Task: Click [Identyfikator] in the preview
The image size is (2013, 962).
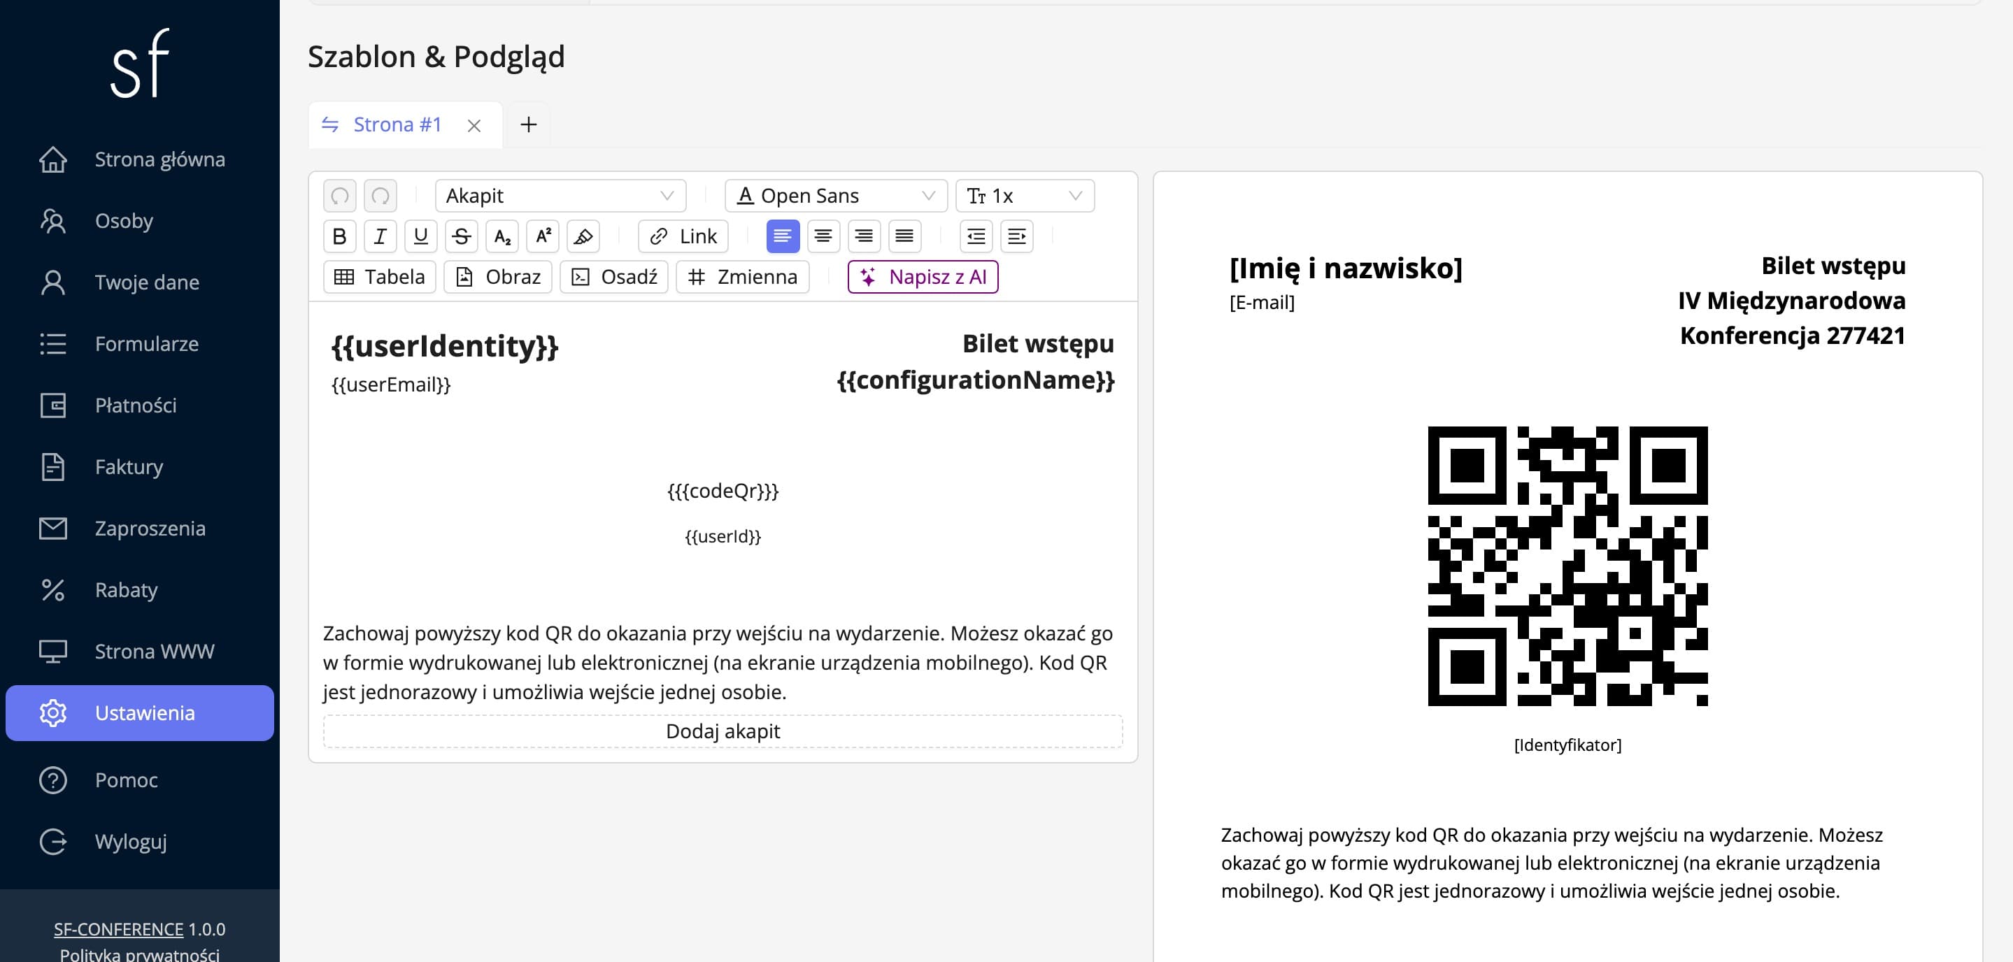Action: point(1567,746)
